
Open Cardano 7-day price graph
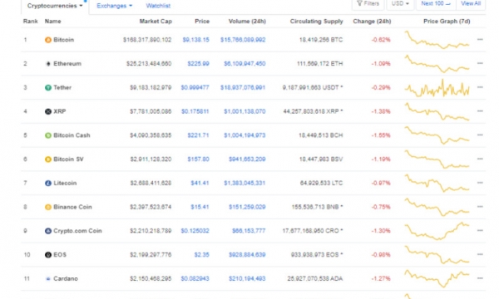pyautogui.click(x=437, y=278)
